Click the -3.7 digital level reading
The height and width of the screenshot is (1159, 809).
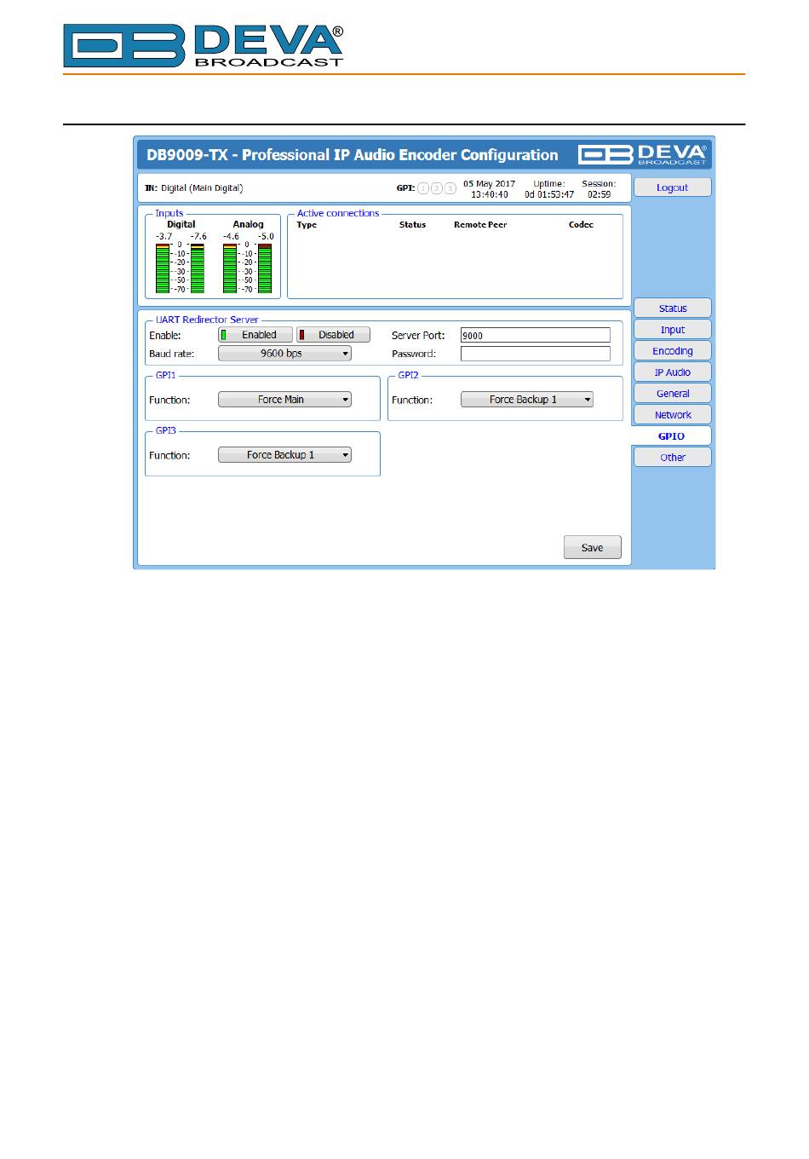[x=164, y=236]
